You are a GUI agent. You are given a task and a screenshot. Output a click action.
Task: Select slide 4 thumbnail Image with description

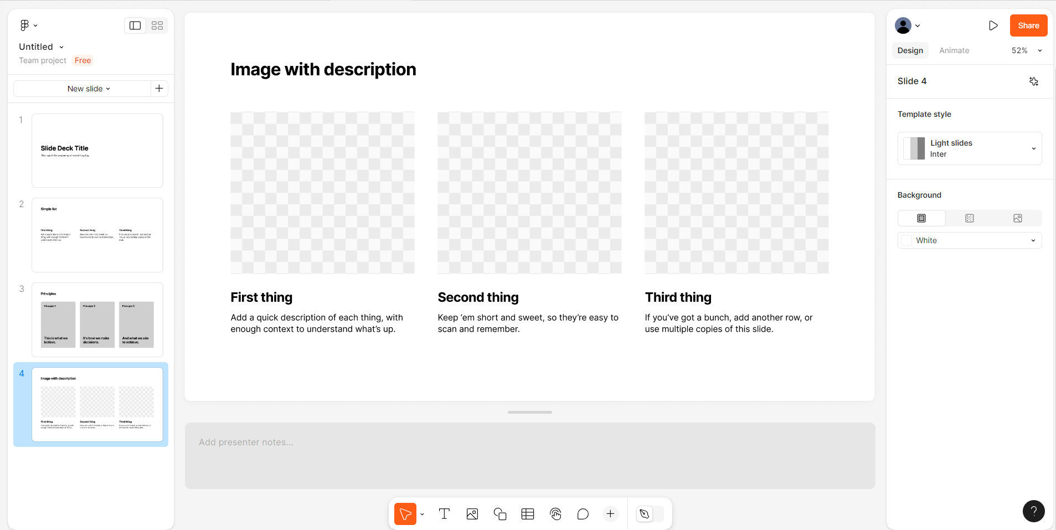coord(97,404)
